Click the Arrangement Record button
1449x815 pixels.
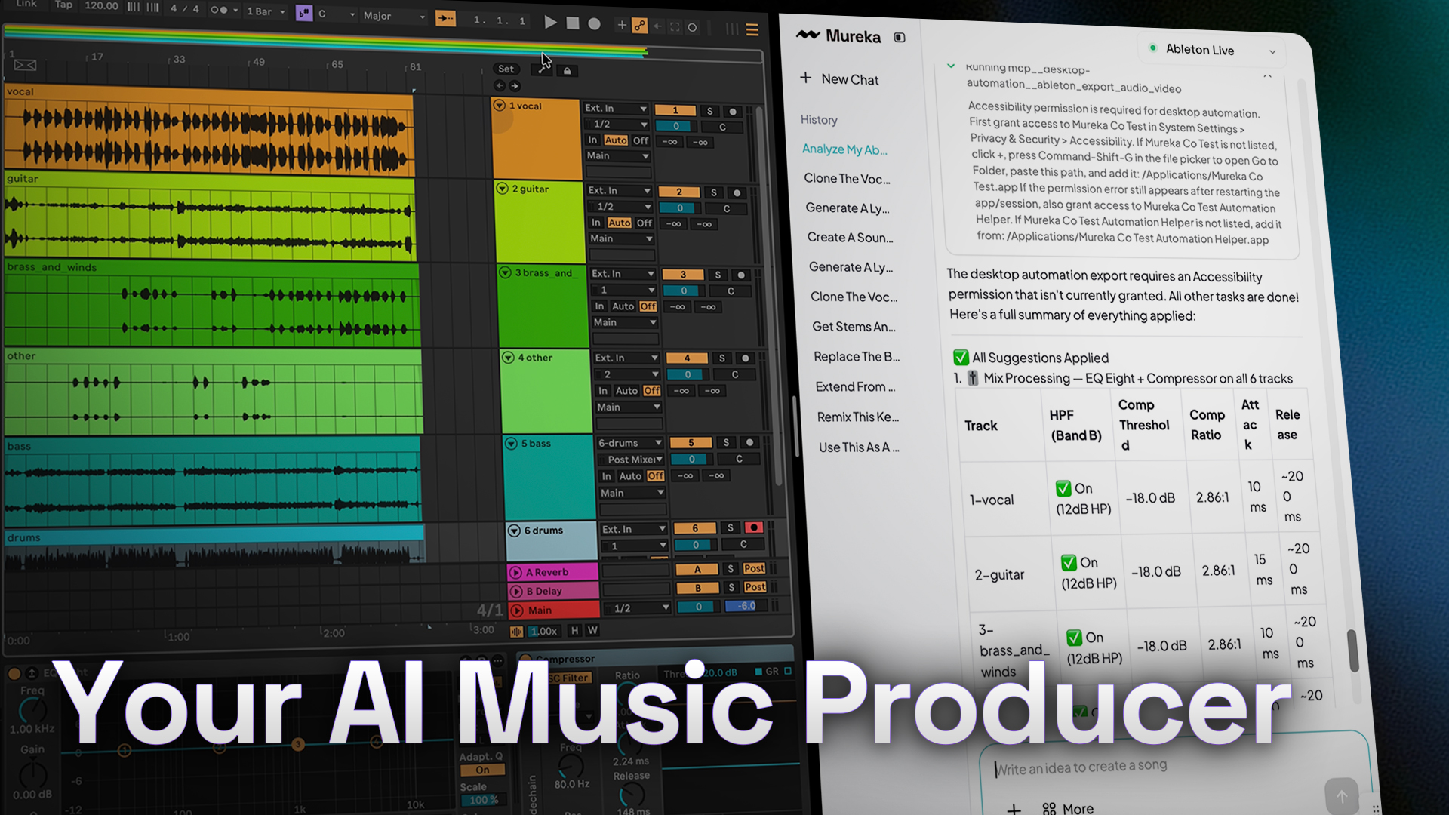(595, 24)
